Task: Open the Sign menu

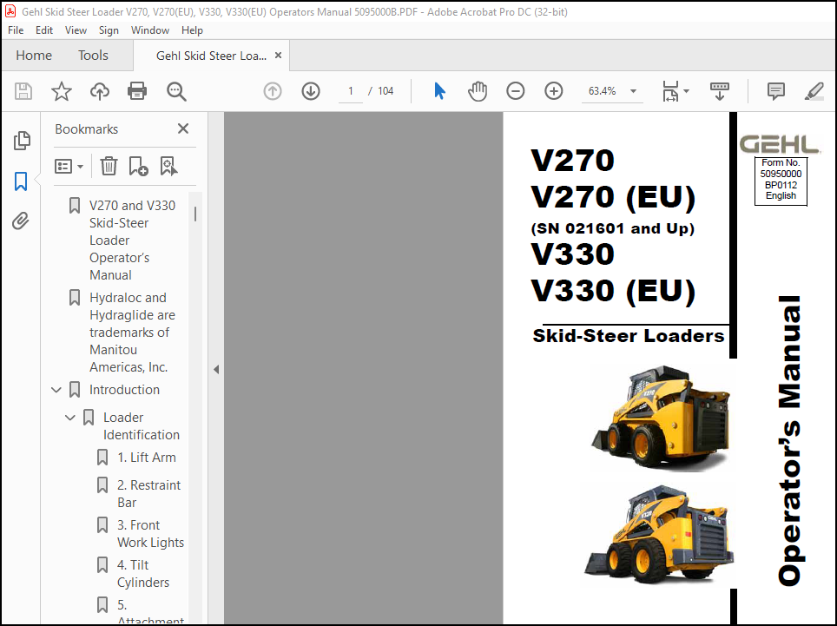Action: point(109,30)
